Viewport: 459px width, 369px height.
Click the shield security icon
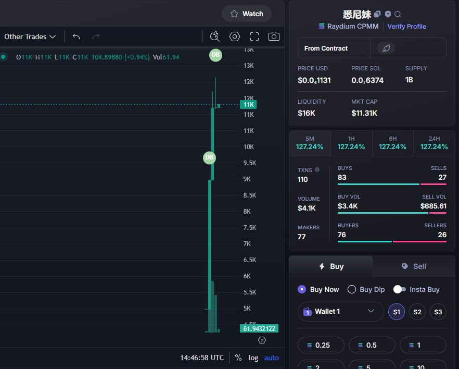pyautogui.click(x=388, y=14)
